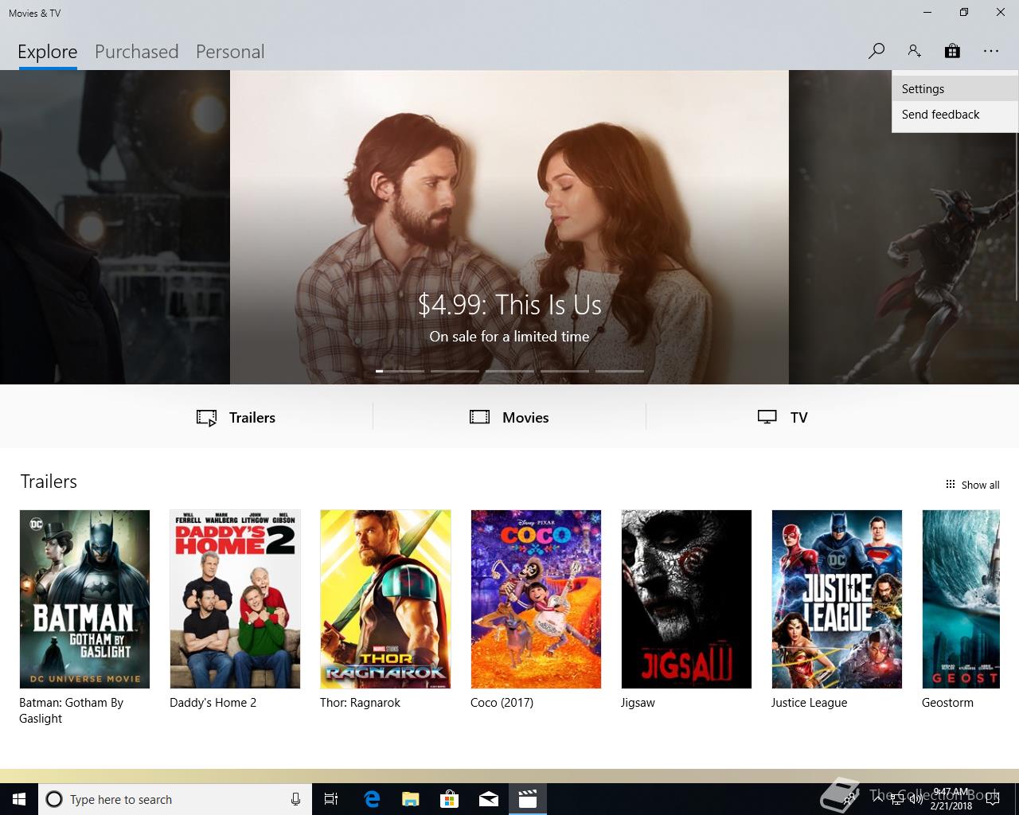Open File Explorer from the taskbar
Viewport: 1019px width, 815px height.
[410, 799]
